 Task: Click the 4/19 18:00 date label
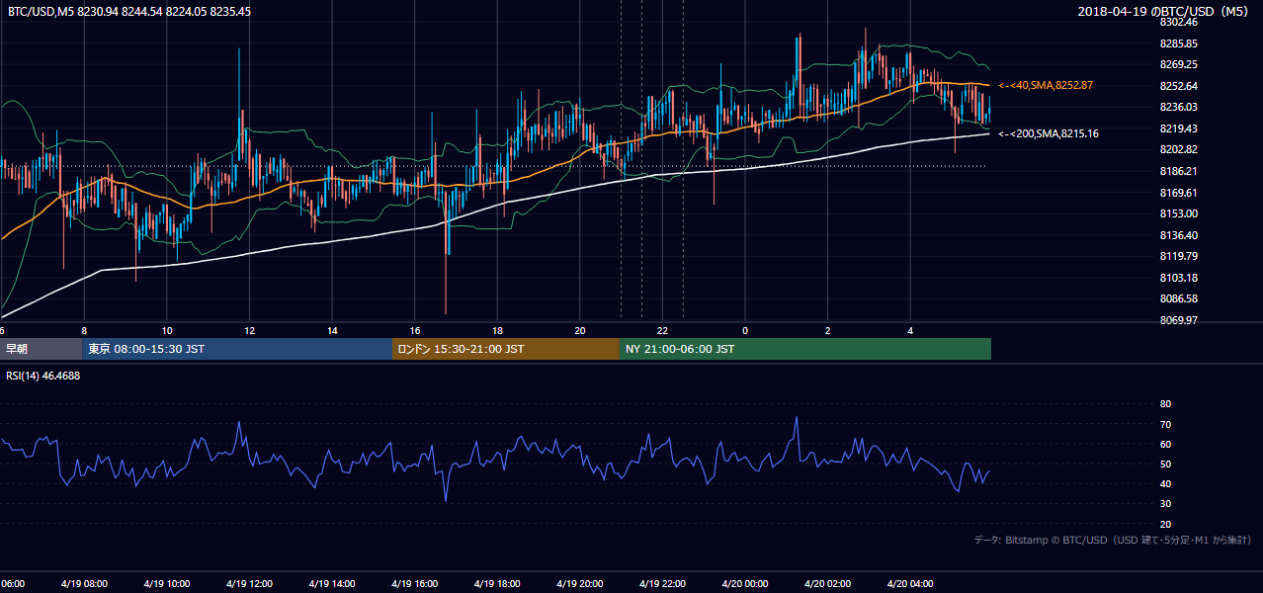(495, 584)
